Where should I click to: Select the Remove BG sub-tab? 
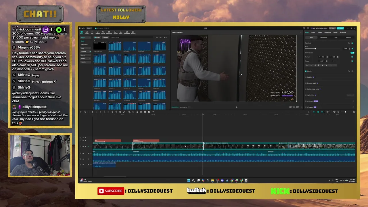pyautogui.click(x=323, y=37)
